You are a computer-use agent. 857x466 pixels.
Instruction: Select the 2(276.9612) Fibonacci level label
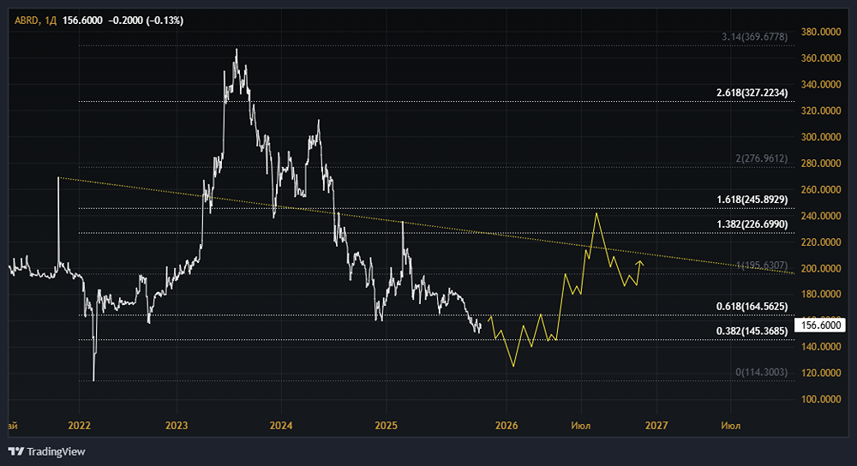click(762, 158)
